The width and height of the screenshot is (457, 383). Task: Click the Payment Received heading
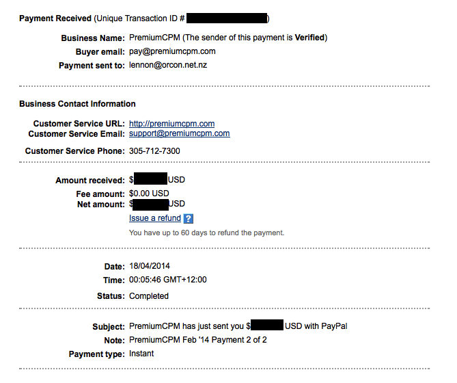pos(55,18)
